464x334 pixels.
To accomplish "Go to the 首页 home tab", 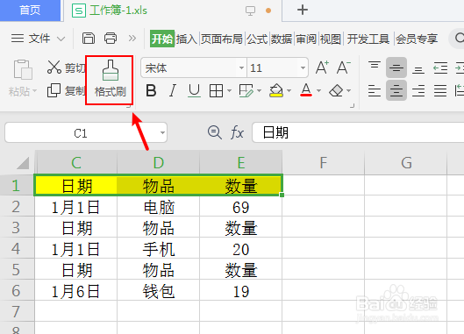I will [30, 11].
